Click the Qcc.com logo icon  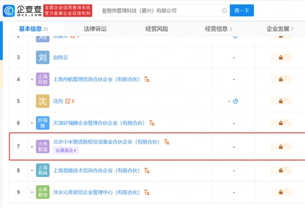[x=9, y=11]
